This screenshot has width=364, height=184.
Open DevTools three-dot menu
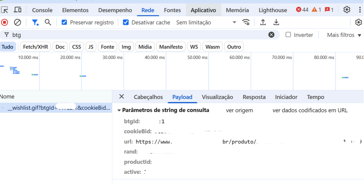360,10
